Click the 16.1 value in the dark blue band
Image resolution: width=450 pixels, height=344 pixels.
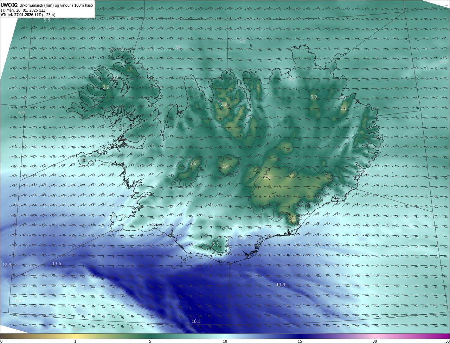point(196,321)
